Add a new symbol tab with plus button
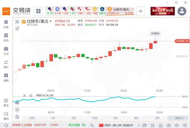 (140, 12)
